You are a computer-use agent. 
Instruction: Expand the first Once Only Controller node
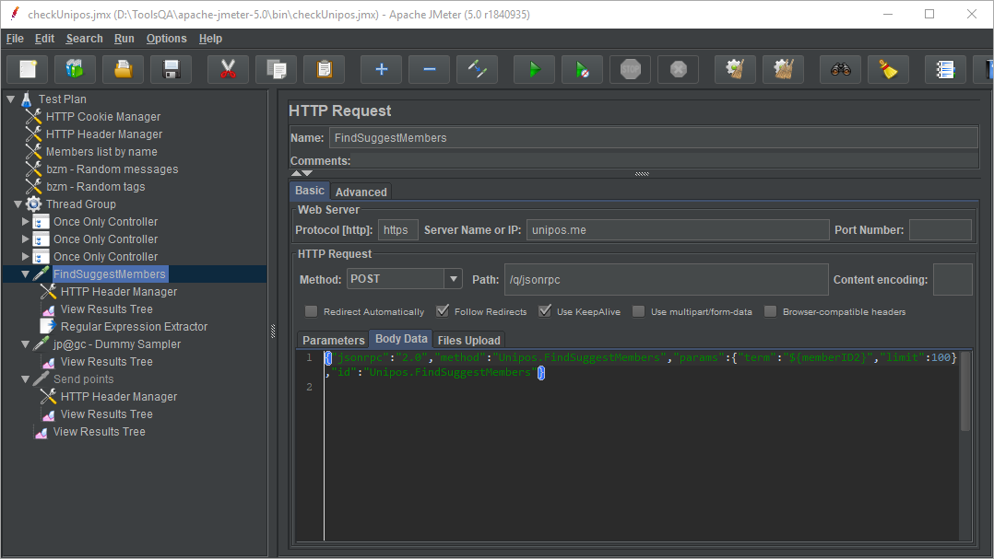pos(26,222)
